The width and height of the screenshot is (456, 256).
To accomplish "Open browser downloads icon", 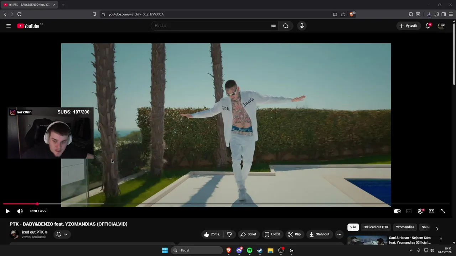I will pos(429,14).
